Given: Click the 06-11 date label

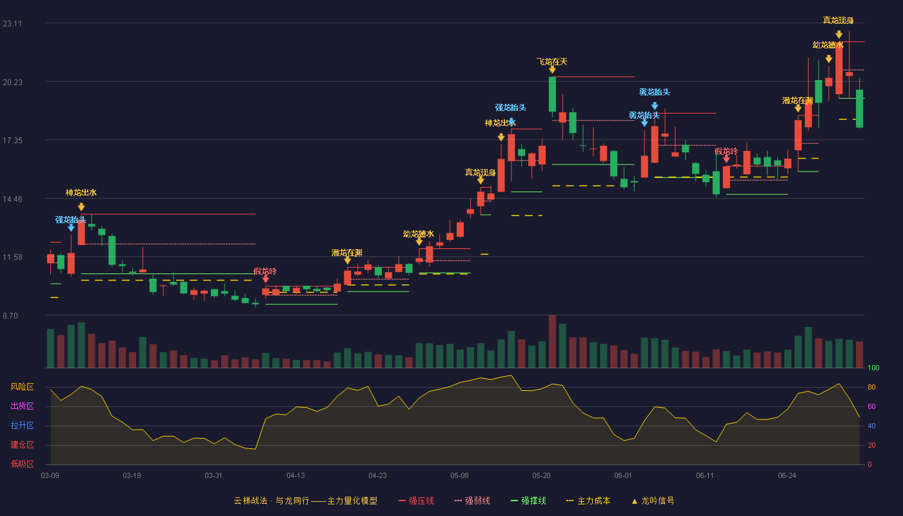Looking at the screenshot, I should tap(706, 475).
